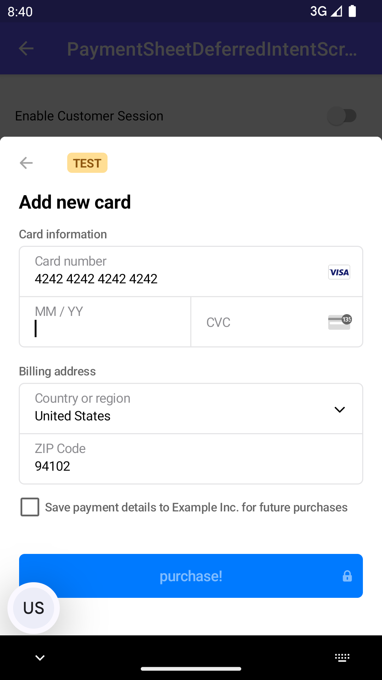This screenshot has height=680, width=382.
Task: Open the Country or region dropdown
Action: 177,408
